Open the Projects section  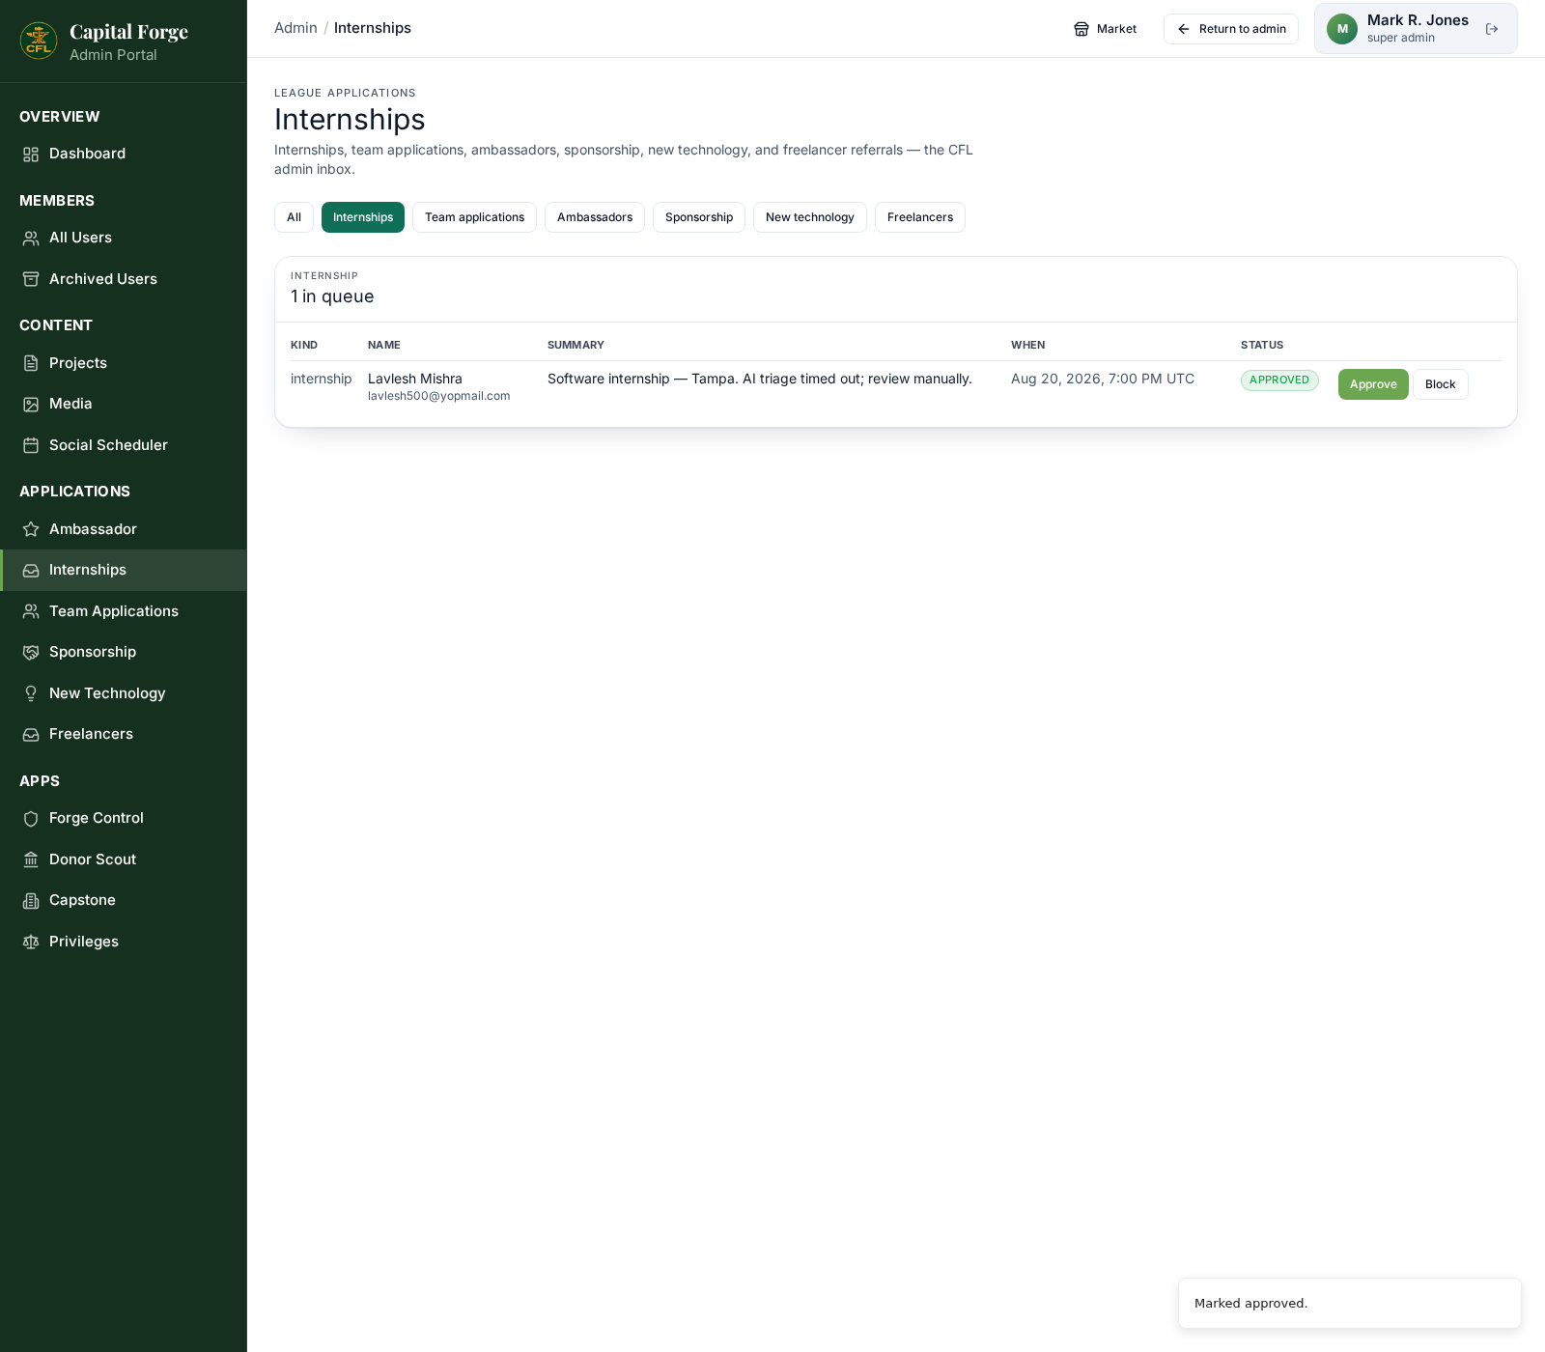[124, 363]
